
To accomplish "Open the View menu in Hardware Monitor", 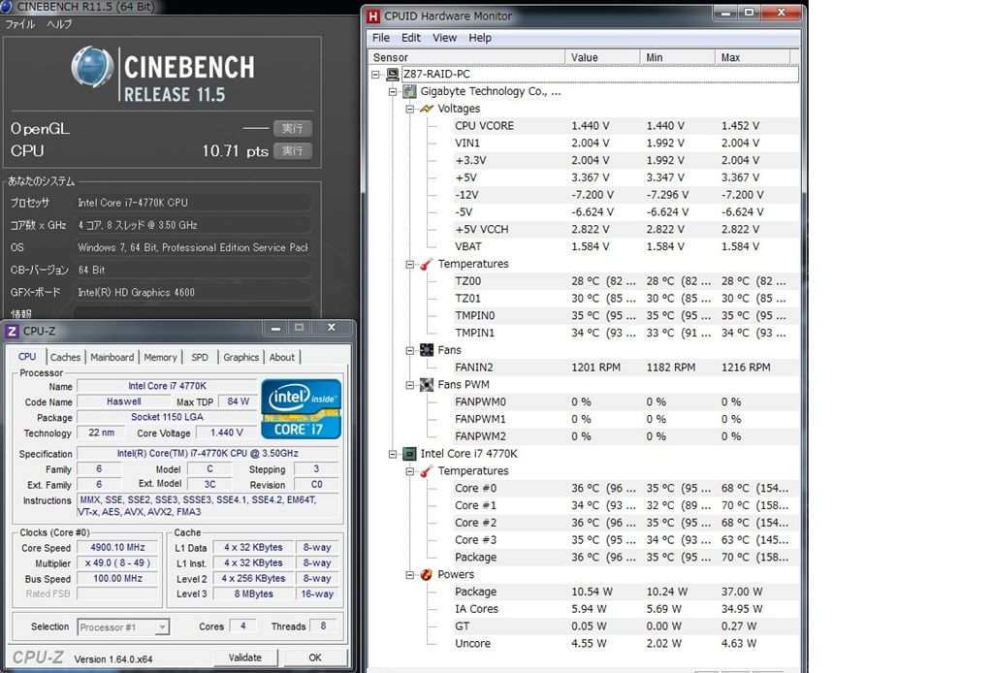I will click(444, 38).
